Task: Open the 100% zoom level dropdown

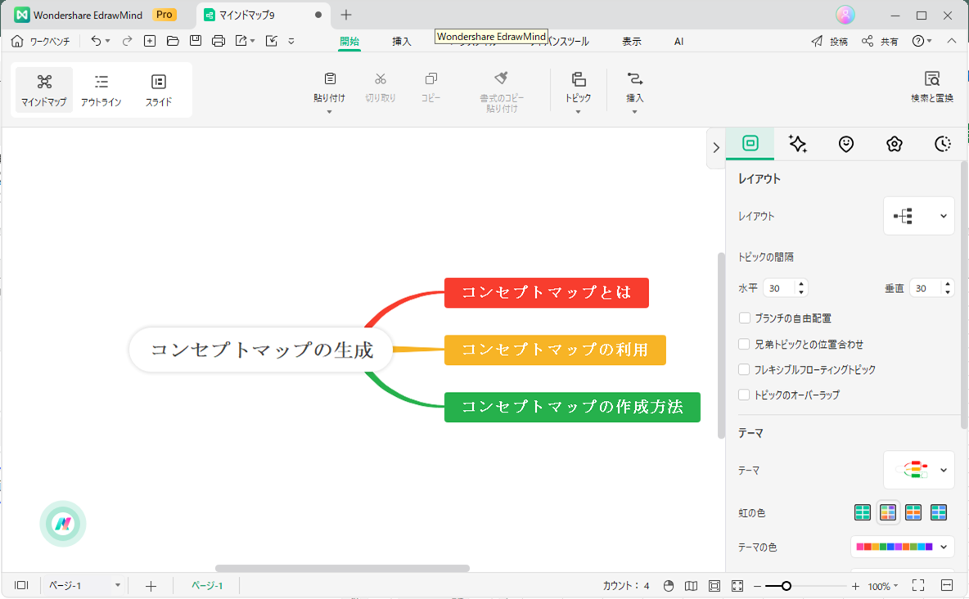Action: 882,586
